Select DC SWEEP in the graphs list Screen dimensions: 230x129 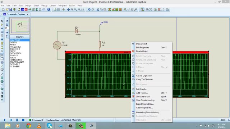pos(15,64)
